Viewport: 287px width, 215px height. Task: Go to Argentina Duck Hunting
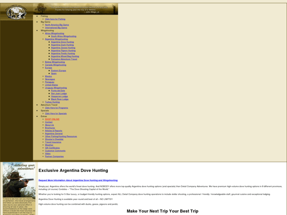pos(62,45)
